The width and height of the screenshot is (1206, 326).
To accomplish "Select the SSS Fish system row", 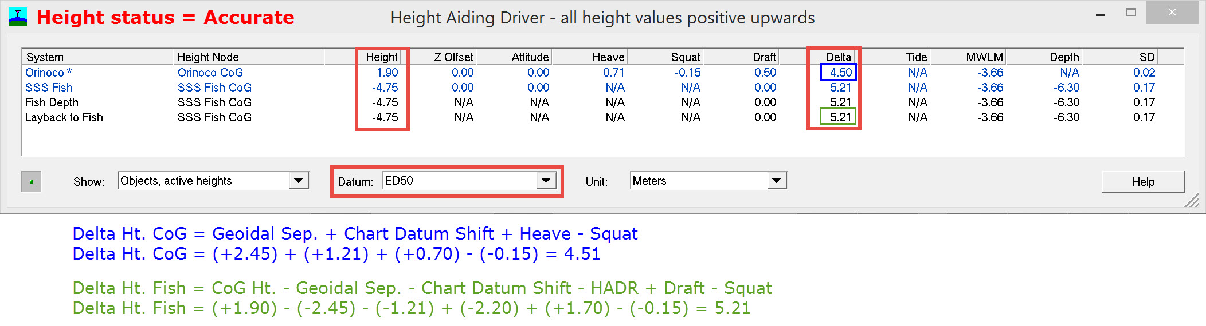I will [x=49, y=88].
